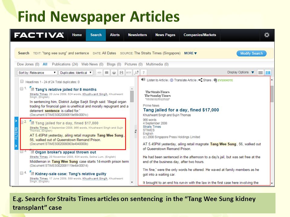Switch to headline list view icon

tap(260, 73)
